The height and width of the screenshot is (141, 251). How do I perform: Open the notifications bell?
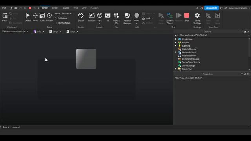tap(202, 8)
